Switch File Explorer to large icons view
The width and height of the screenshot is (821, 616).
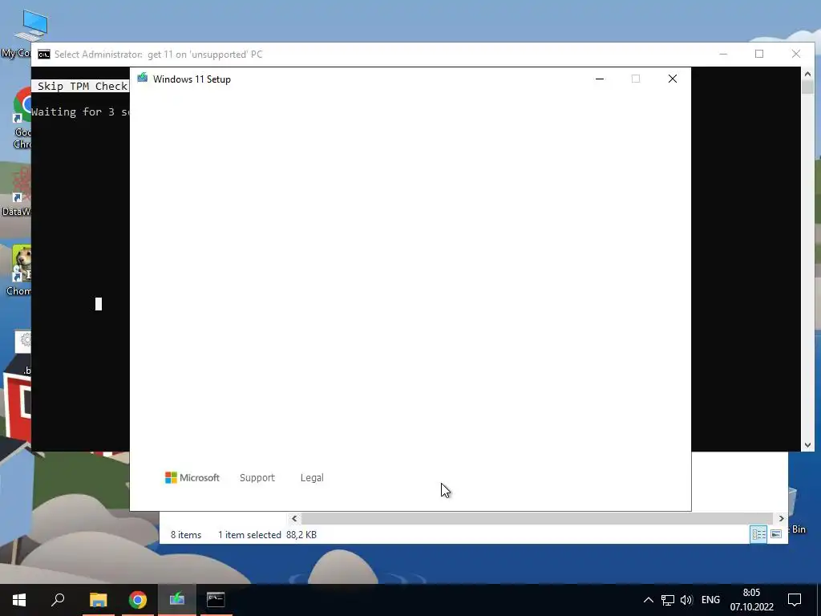pos(776,534)
